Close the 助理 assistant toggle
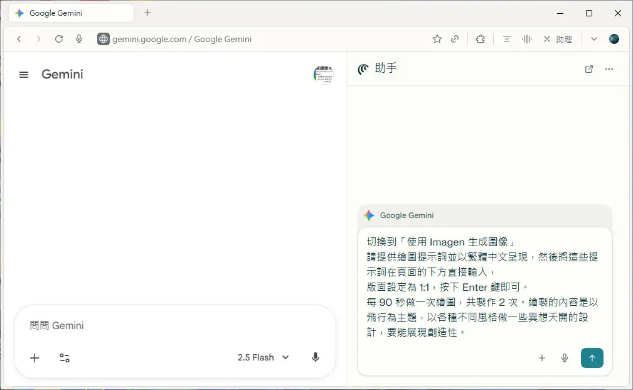This screenshot has height=390, width=633. (558, 39)
